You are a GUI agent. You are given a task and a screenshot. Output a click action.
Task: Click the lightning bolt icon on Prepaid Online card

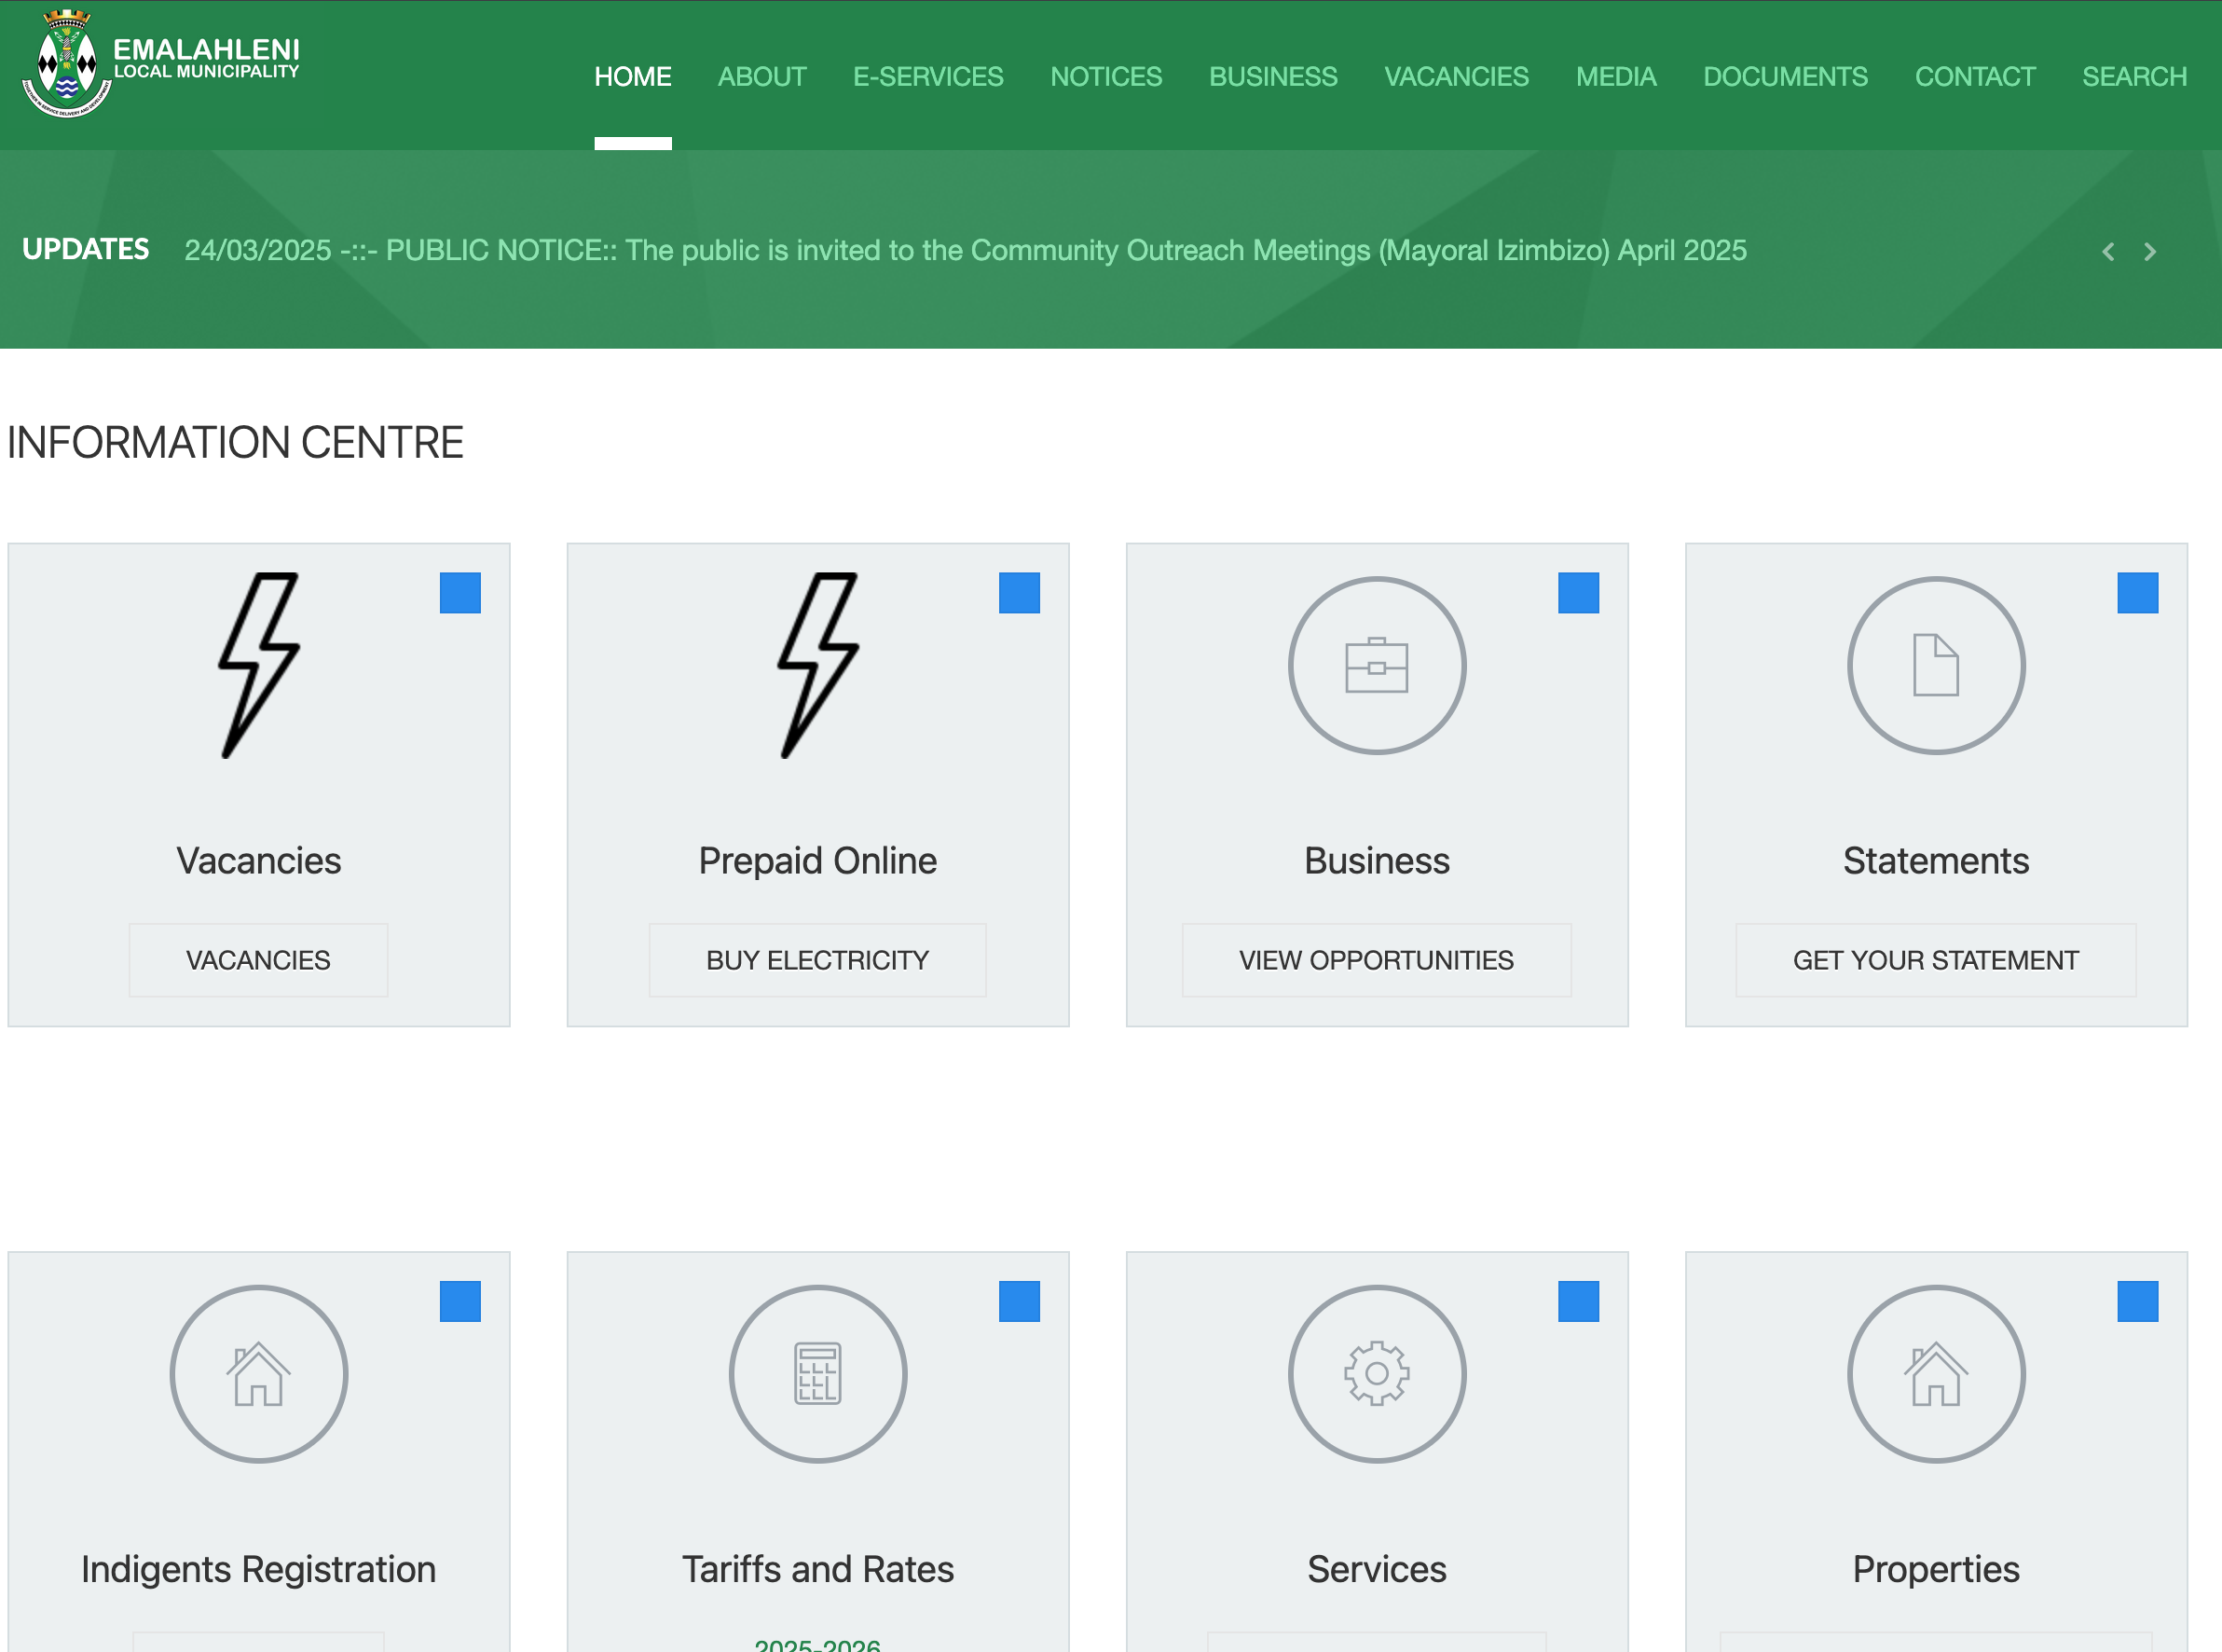(x=817, y=665)
